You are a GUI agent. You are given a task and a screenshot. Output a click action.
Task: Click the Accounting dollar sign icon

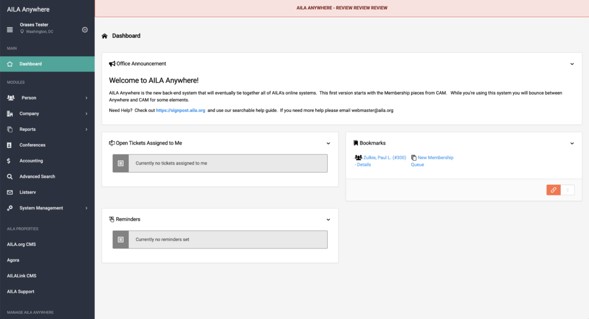coord(9,161)
